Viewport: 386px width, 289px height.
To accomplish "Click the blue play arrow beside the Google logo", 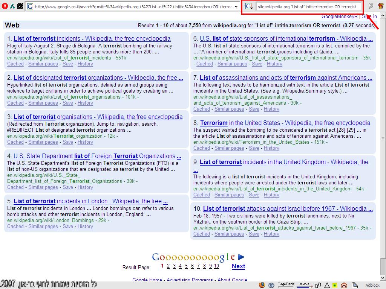I will pyautogui.click(x=241, y=257).
